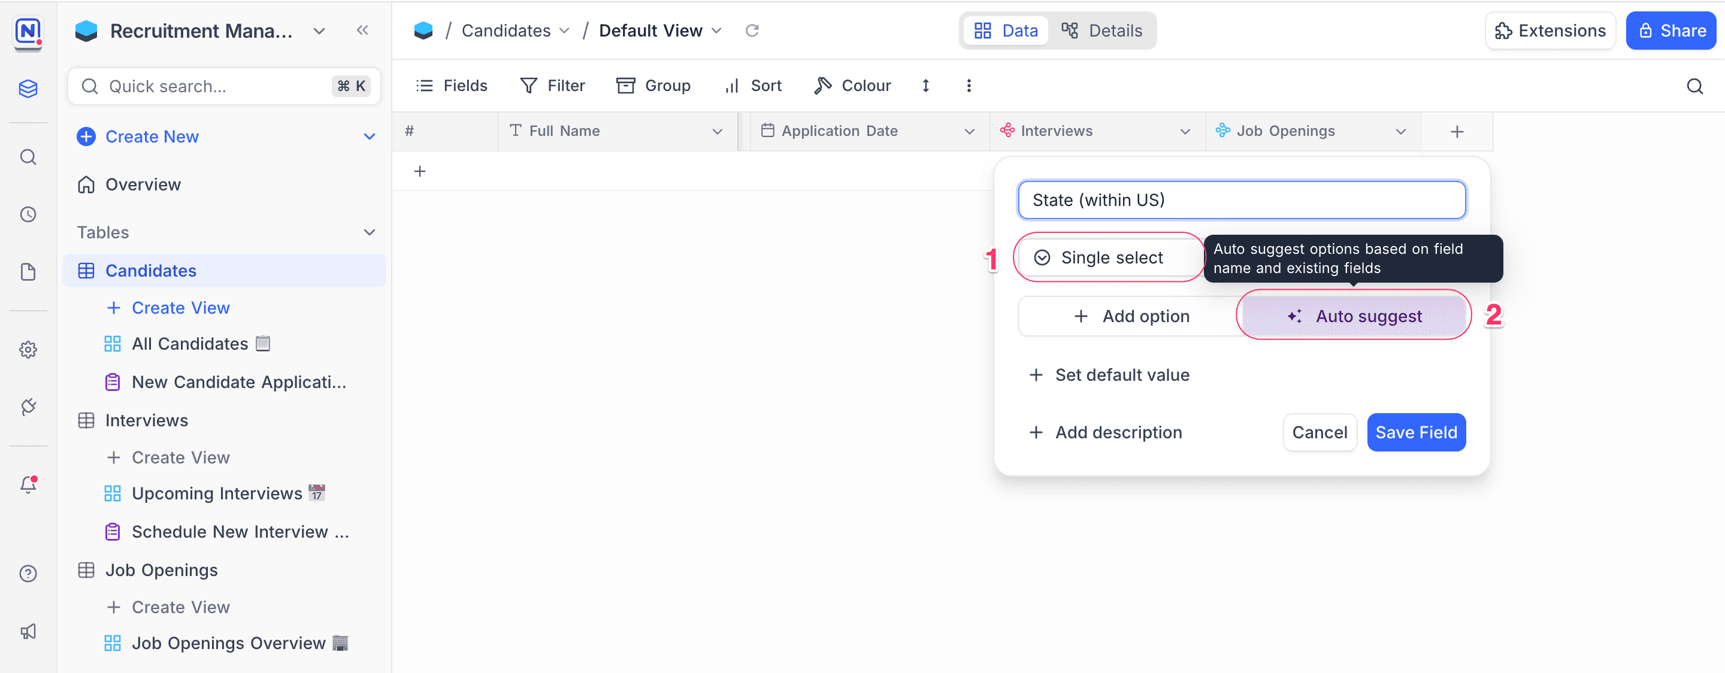Open Full Name column dropdown arrow
Screen dimensions: 1725x673
click(717, 131)
